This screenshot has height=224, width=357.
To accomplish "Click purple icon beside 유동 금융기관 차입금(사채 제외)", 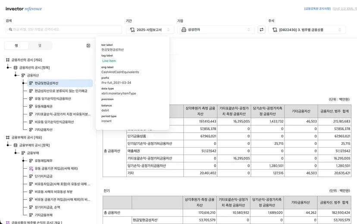I will [x=31, y=169].
